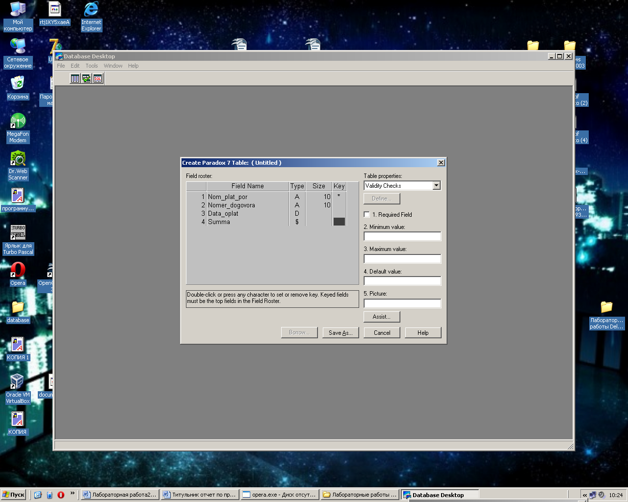Select the Data_oplat field name

click(x=223, y=213)
